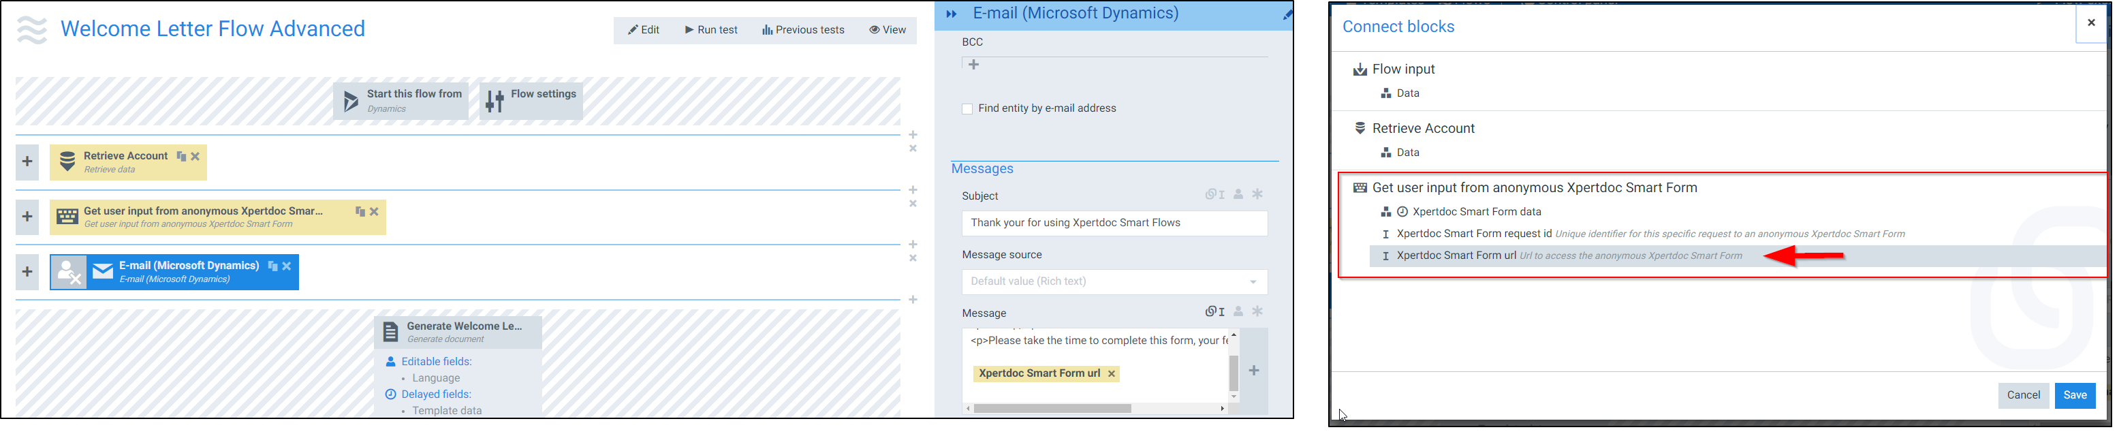Click the Message vertical scrollbar
Screen dimensions: 2119x434
click(x=1233, y=373)
